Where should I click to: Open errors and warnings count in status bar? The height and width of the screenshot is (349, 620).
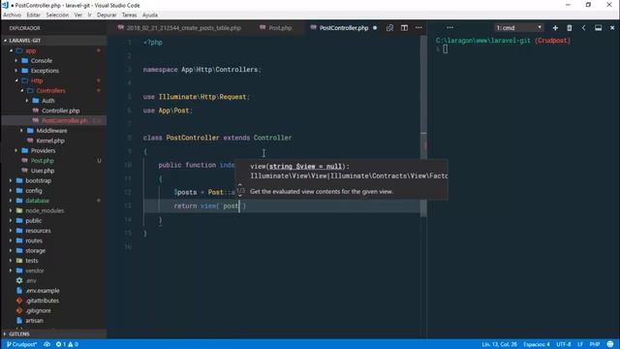coord(67,344)
